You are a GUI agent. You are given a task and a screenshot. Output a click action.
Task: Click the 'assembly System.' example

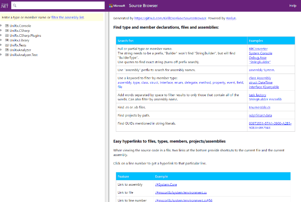point(262,70)
